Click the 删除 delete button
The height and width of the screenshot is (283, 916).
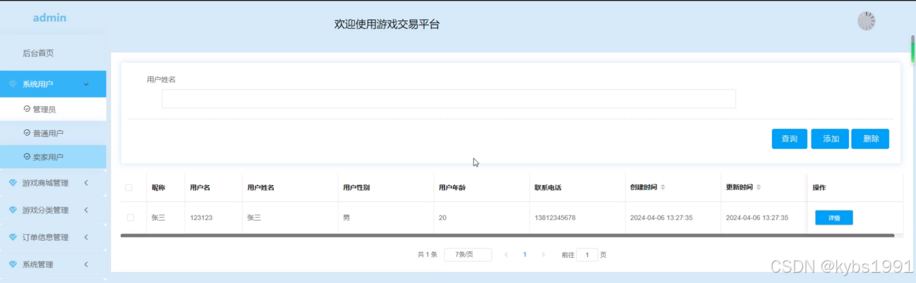pos(870,139)
